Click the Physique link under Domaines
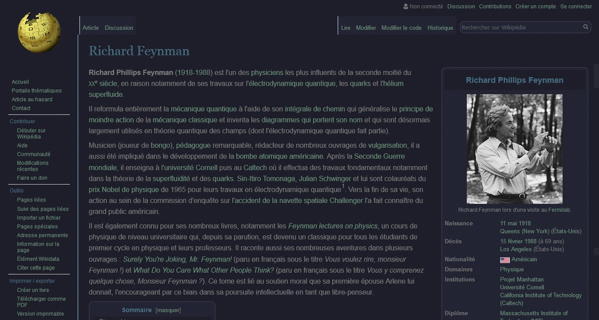Viewport: 599px width, 320px height. pyautogui.click(x=512, y=270)
